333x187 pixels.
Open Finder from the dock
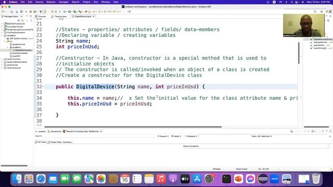(x=17, y=179)
